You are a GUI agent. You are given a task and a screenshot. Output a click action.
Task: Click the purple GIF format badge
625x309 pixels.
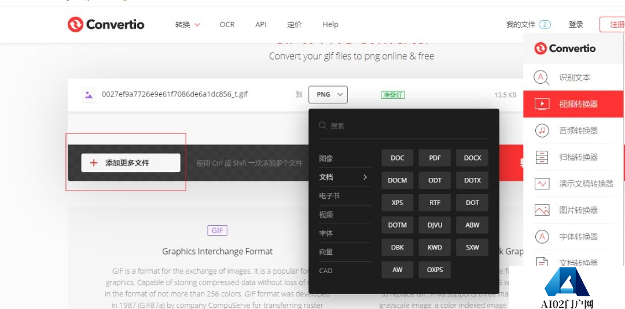[x=217, y=230]
